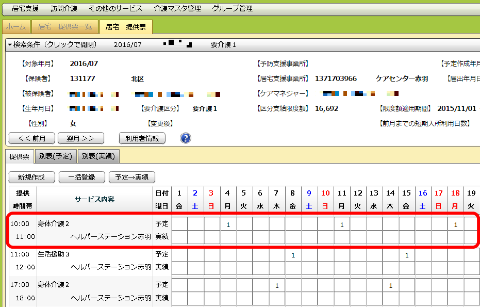Click the blue help question mark icon
The height and width of the screenshot is (307, 480).
[186, 138]
